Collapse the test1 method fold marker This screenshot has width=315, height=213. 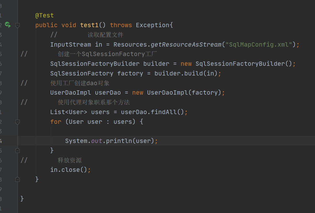[x=17, y=25]
